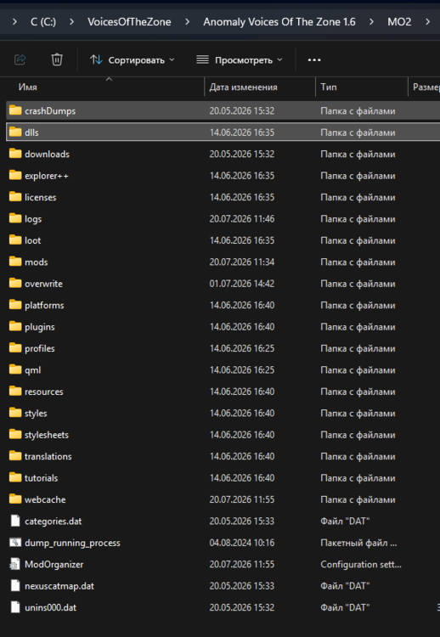This screenshot has height=637, width=440.
Task: Sort by Дата изменения column header
Action: click(x=244, y=87)
